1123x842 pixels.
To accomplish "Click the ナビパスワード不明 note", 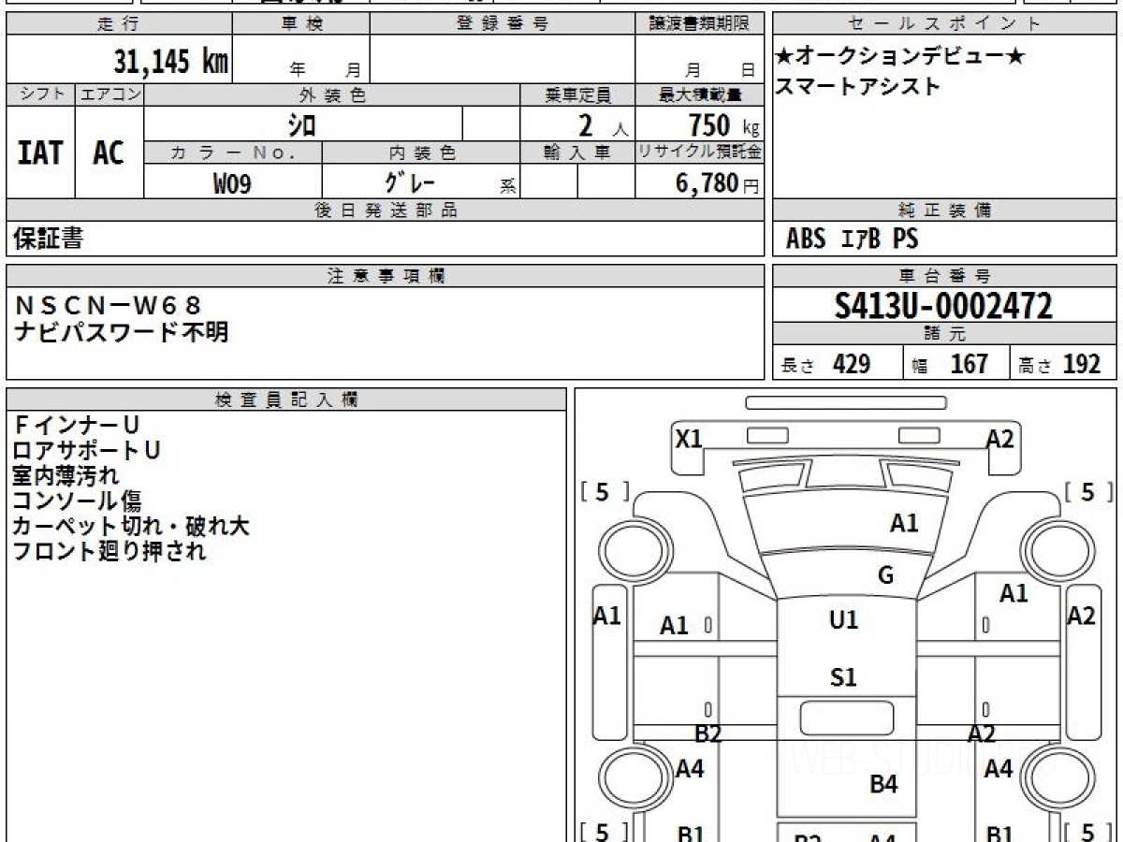I will coord(122,331).
